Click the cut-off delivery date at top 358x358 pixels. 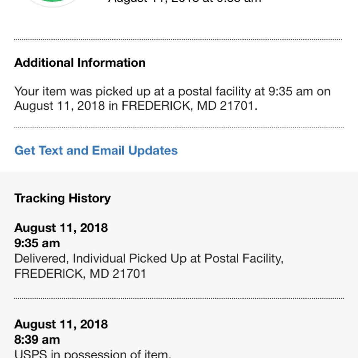185,1
